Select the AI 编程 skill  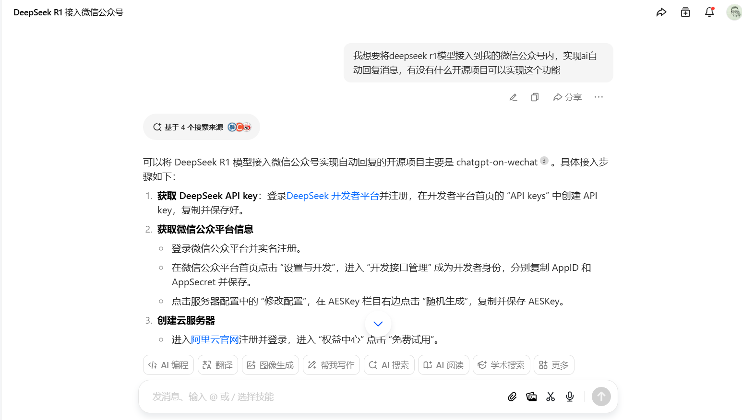point(168,365)
